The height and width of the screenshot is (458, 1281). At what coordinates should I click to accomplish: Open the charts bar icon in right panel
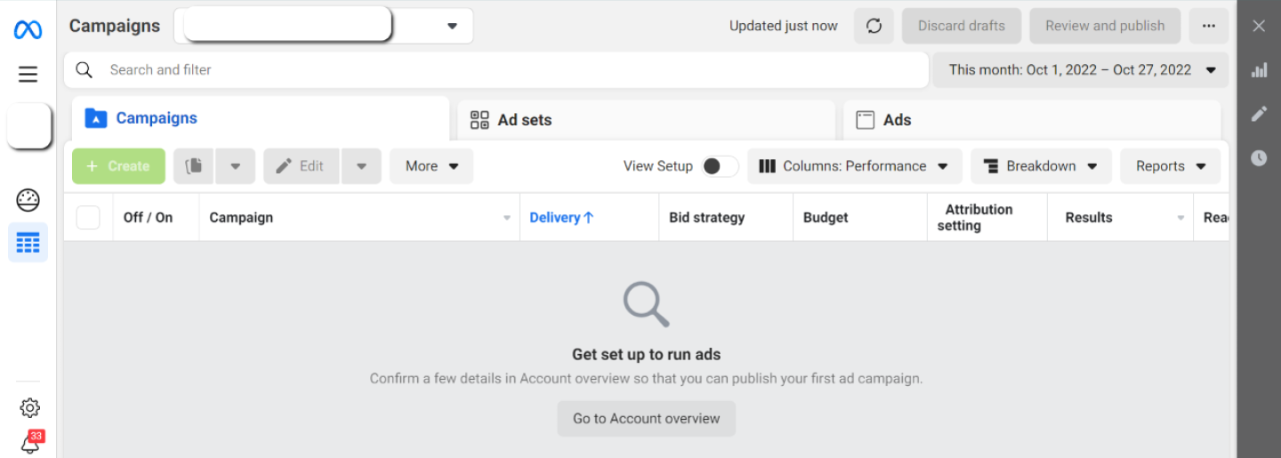pyautogui.click(x=1259, y=70)
